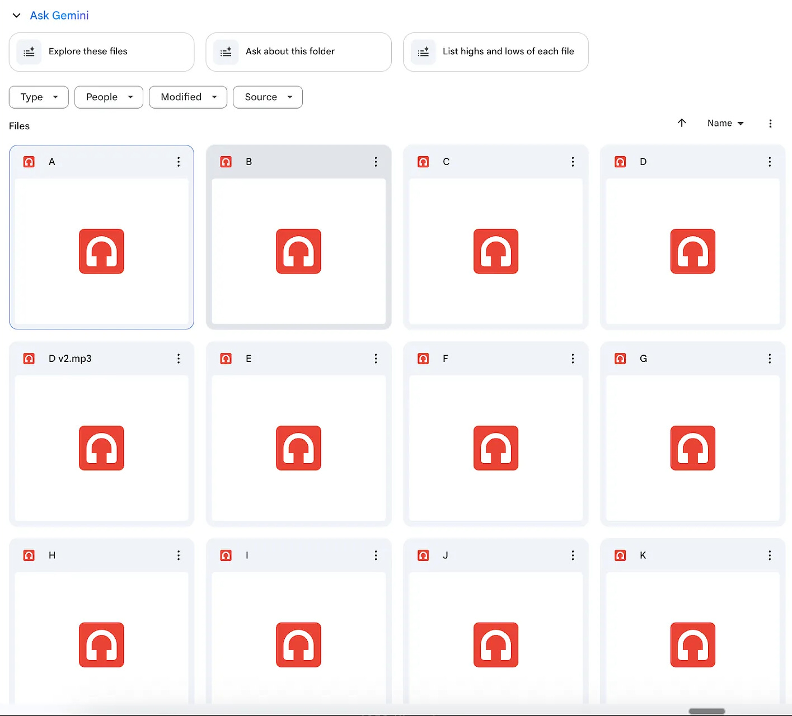The height and width of the screenshot is (716, 792).
Task: Select the large thumbnail of file F
Action: pyautogui.click(x=495, y=448)
